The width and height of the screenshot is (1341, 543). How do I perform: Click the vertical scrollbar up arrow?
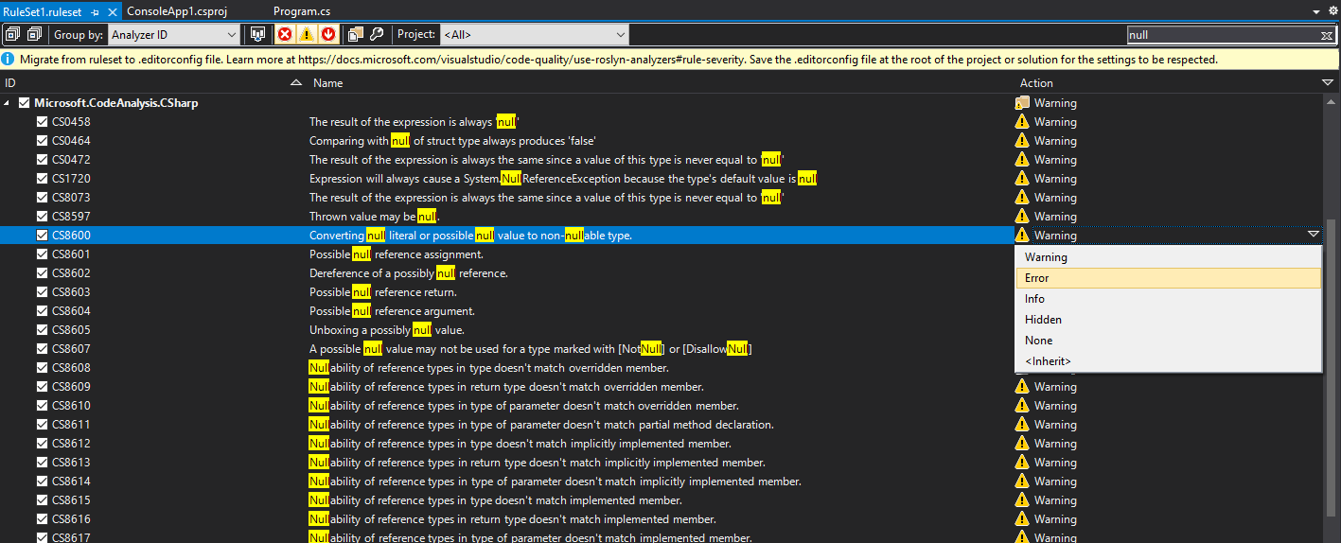pos(1332,102)
